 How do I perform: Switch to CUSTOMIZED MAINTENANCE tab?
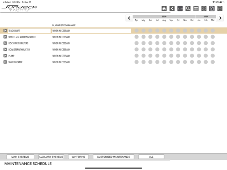point(113,157)
